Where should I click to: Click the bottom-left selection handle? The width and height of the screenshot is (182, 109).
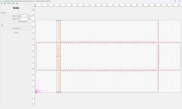57,92
